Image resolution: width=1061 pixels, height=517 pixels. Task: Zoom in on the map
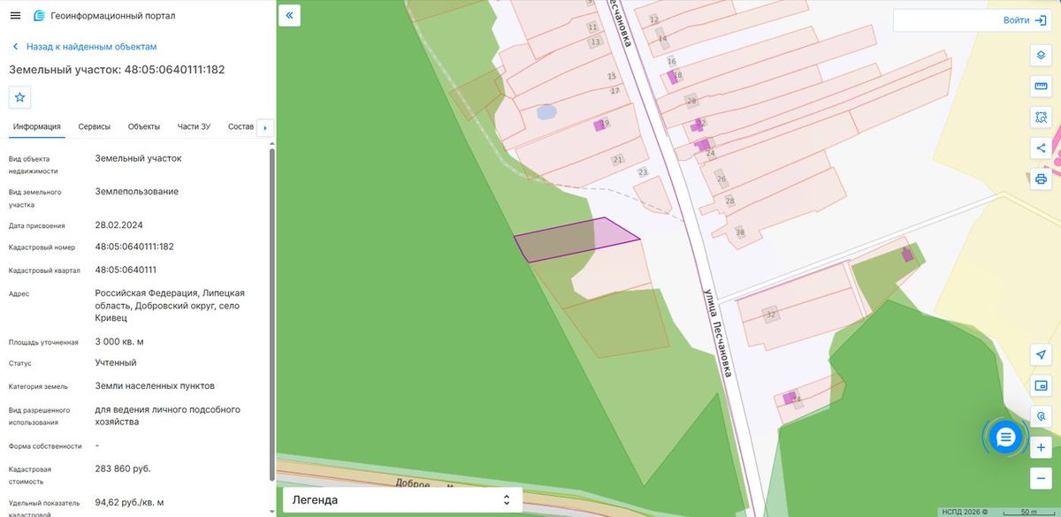pos(1041,447)
